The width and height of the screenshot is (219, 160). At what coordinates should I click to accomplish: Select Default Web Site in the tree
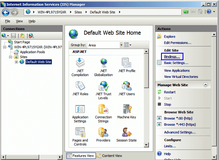click(39, 62)
